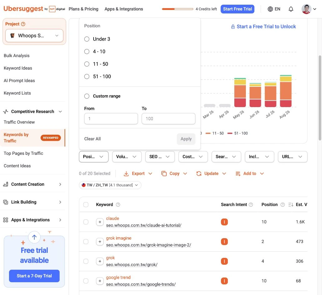
Task: Click the Apps & Integrations grid icon
Action: 6,220
